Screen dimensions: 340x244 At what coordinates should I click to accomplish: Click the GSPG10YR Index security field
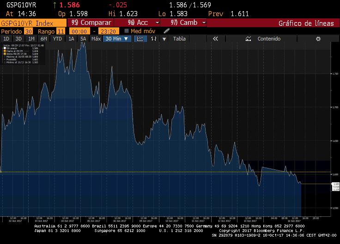click(x=33, y=23)
